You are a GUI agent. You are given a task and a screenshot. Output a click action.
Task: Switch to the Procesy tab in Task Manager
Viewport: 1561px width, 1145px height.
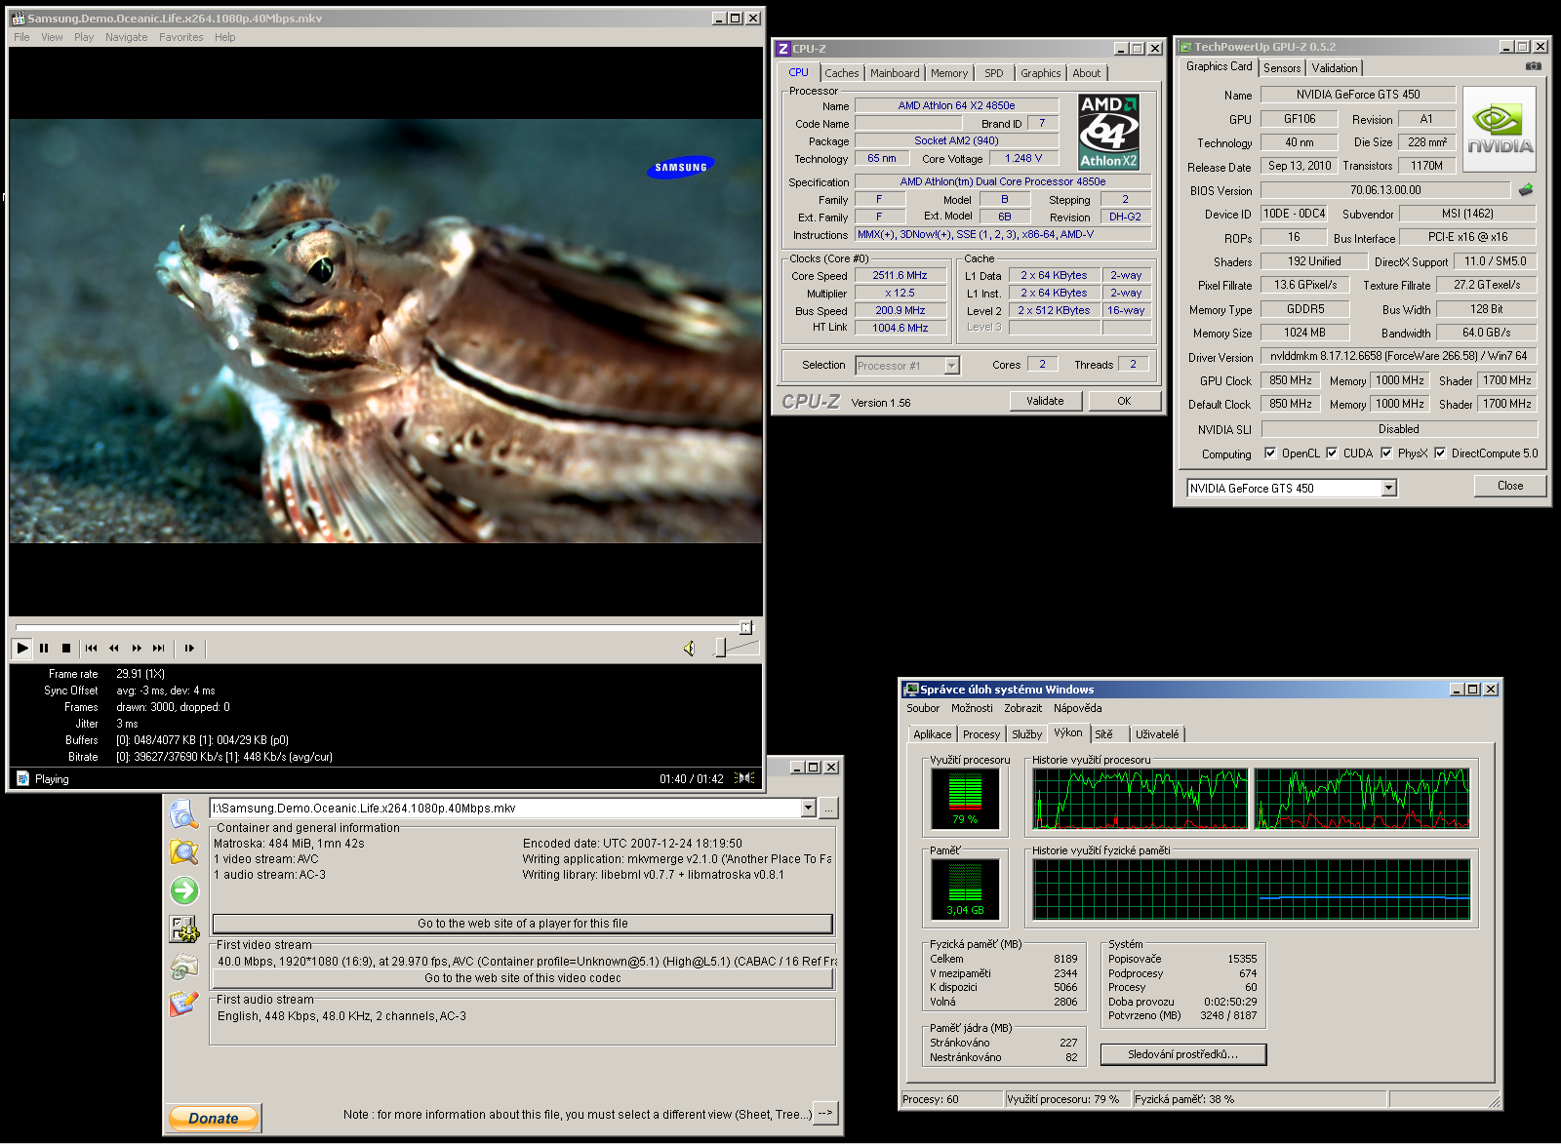[981, 734]
